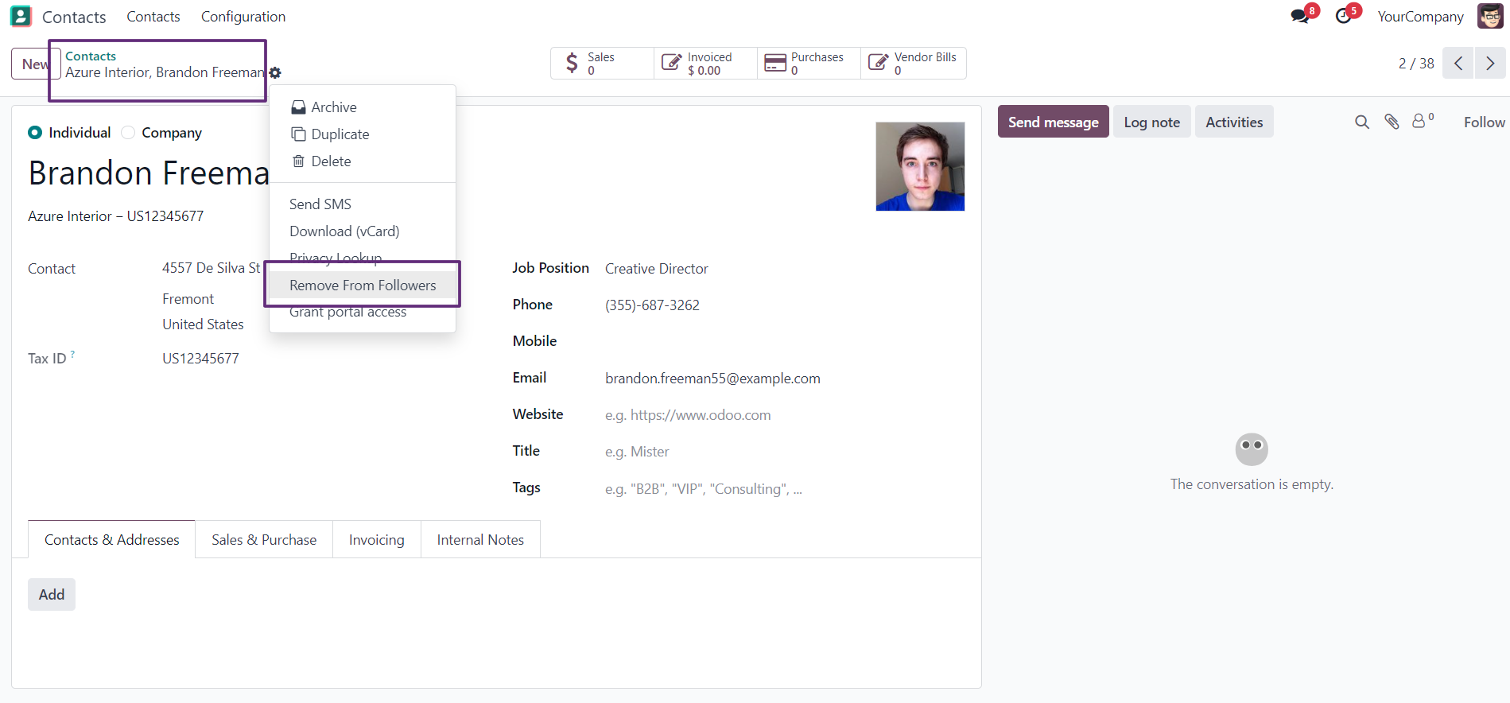
Task: Click the gear actions icon
Action: pyautogui.click(x=275, y=72)
